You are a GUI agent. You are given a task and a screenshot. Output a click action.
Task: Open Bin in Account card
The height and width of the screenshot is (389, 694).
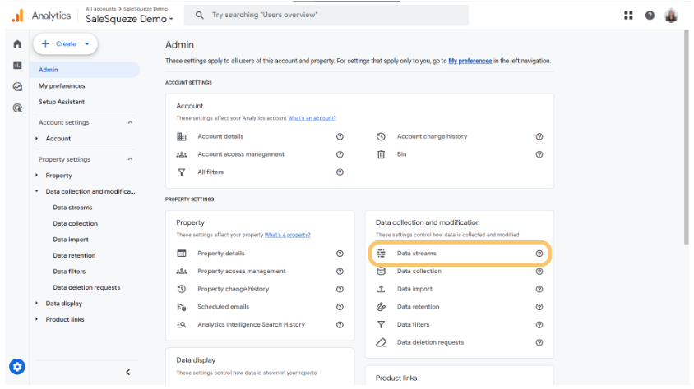tap(401, 154)
